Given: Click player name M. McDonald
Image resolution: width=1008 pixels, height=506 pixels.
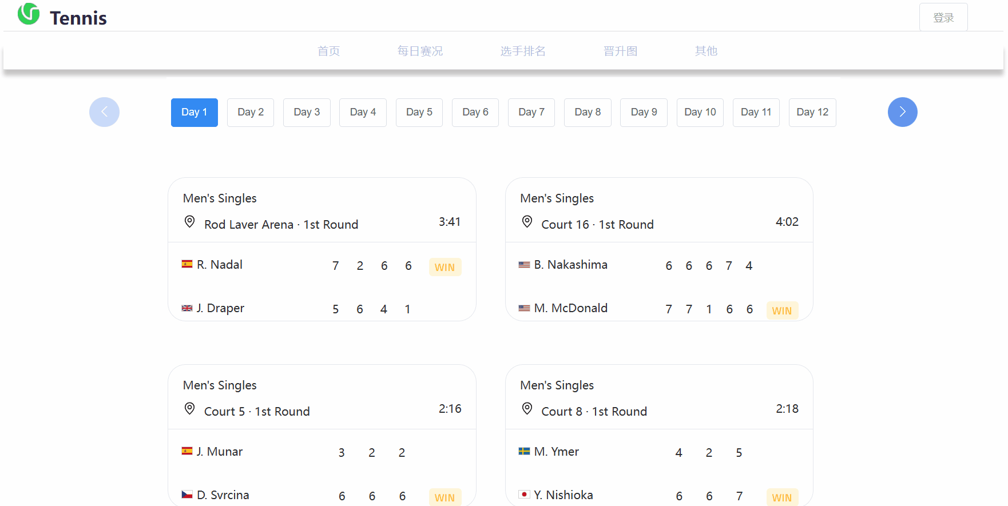Looking at the screenshot, I should 571,308.
